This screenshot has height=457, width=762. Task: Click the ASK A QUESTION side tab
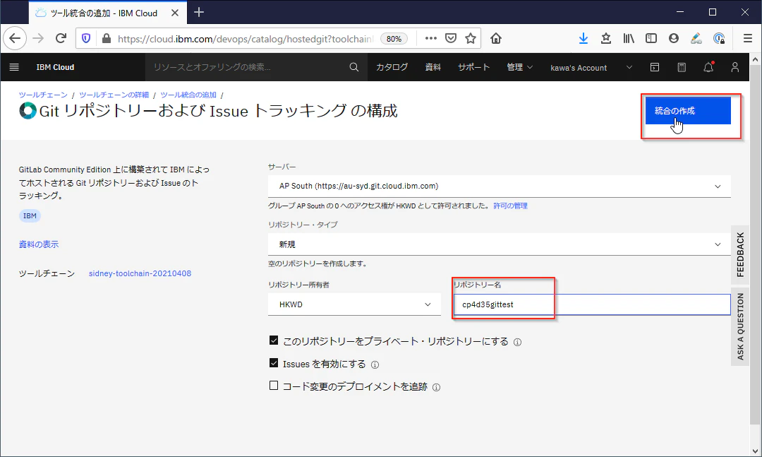739,326
